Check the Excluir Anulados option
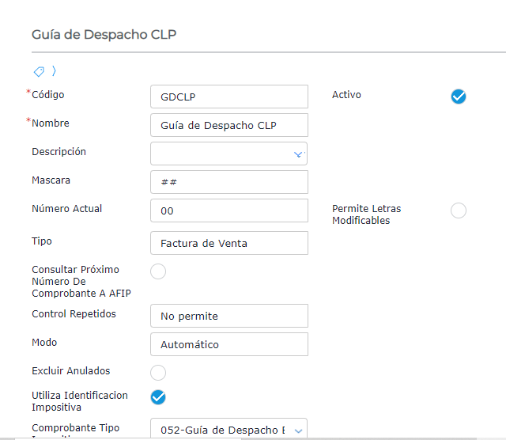506x440 pixels. pyautogui.click(x=158, y=372)
